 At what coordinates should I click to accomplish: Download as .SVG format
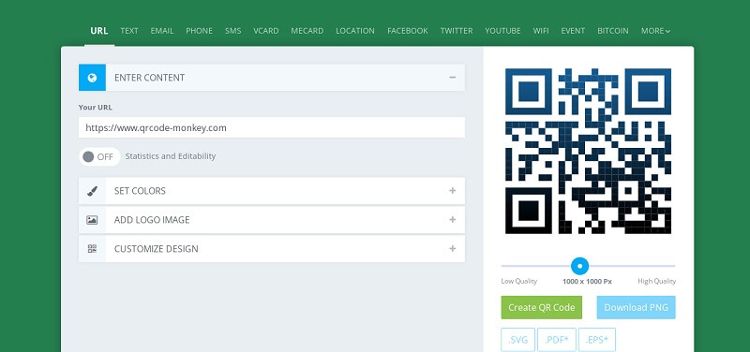518,340
